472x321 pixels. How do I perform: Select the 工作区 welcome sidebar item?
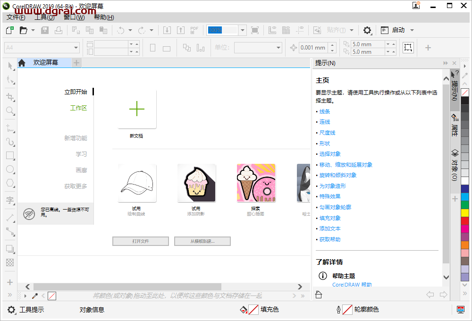point(78,108)
